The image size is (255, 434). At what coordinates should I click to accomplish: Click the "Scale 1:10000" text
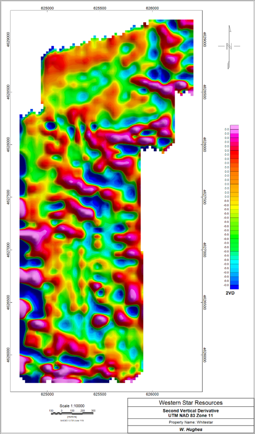(72, 406)
